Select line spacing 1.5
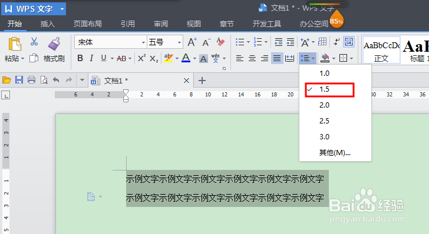Image resolution: width=429 pixels, height=234 pixels. tap(335, 89)
